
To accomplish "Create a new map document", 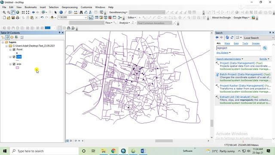I will tap(4, 18).
